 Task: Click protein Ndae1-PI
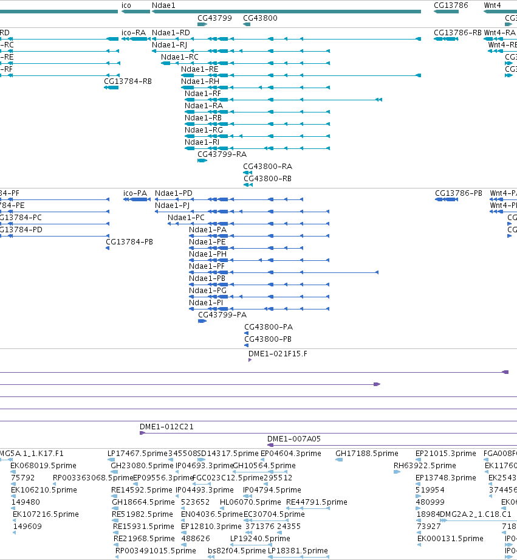click(206, 303)
